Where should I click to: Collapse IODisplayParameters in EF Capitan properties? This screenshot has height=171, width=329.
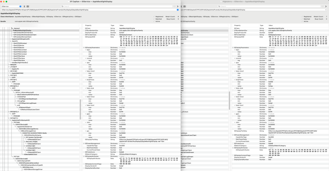click(x=84, y=47)
